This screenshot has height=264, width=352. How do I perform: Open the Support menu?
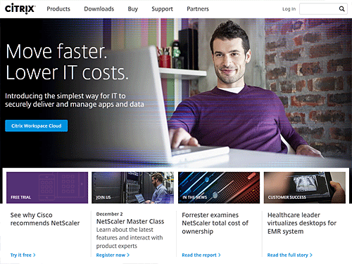click(x=162, y=9)
